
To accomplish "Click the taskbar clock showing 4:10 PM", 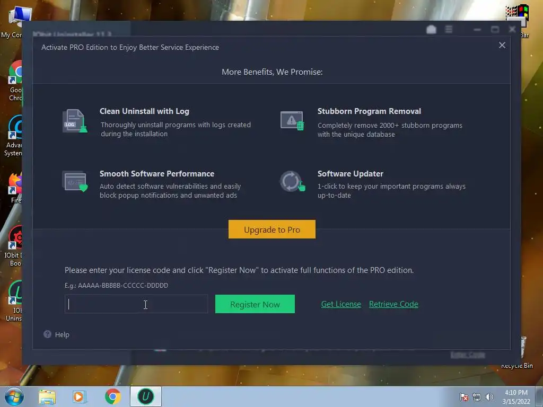I will [516, 397].
